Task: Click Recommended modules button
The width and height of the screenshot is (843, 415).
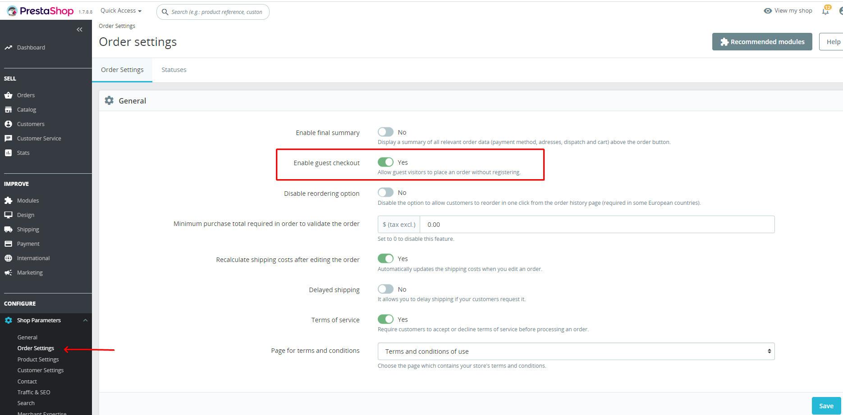Action: 762,42
